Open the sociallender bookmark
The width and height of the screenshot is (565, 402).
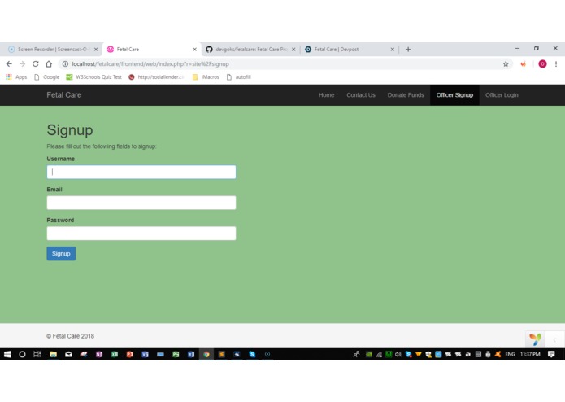click(156, 77)
